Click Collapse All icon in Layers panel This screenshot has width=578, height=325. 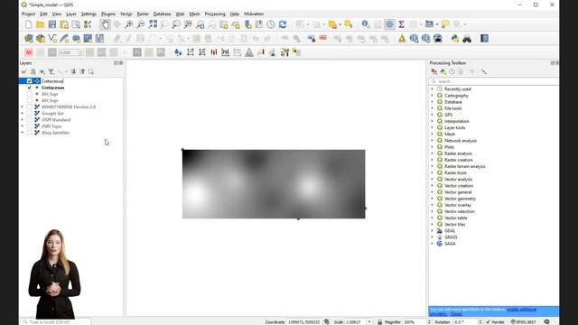[x=82, y=72]
